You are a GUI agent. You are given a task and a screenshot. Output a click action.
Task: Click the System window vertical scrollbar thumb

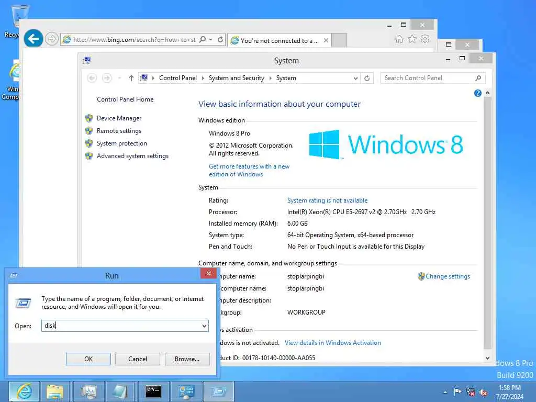[487, 223]
